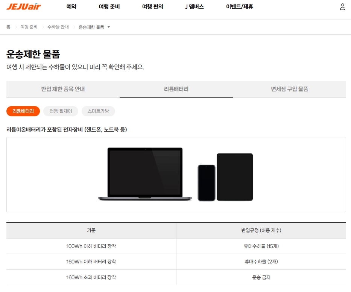
Task: Click the section heading 리튬이온배터리가 포함된 전자장비
Action: tap(67, 129)
